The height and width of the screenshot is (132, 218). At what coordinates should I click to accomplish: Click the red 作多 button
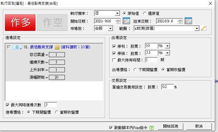(x=20, y=22)
